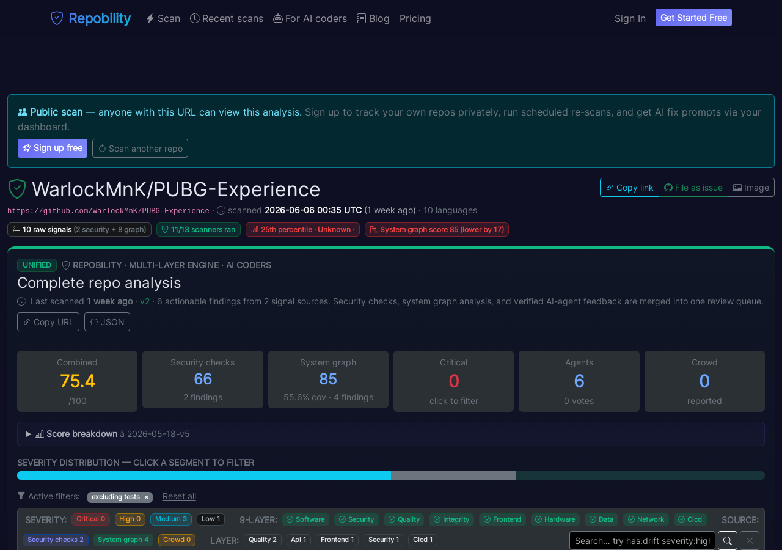The height and width of the screenshot is (550, 782).
Task: Open the GitHub repository URL link
Action: (108, 211)
